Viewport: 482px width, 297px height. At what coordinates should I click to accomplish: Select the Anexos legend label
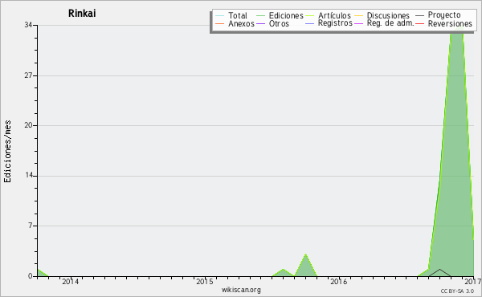pyautogui.click(x=241, y=23)
